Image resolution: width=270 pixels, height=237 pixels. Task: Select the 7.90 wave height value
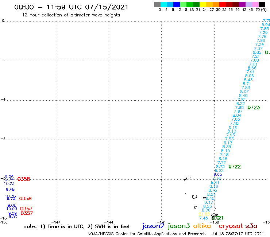[261, 40]
